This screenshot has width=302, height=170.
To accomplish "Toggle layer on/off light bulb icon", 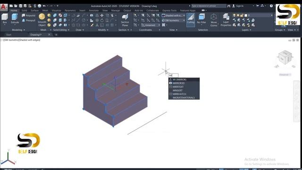I will pyautogui.click(x=234, y=15).
